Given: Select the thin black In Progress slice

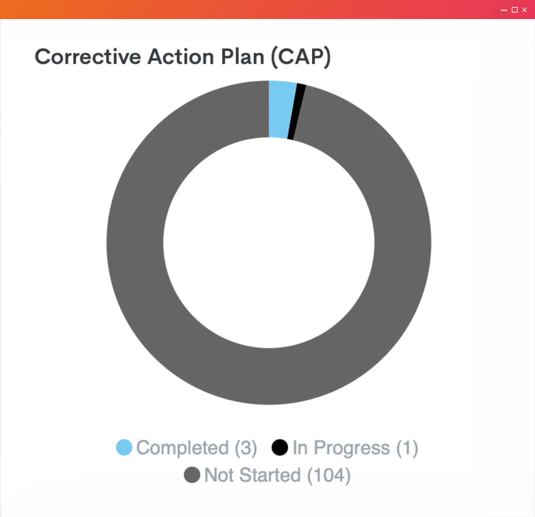Looking at the screenshot, I should coord(297,112).
